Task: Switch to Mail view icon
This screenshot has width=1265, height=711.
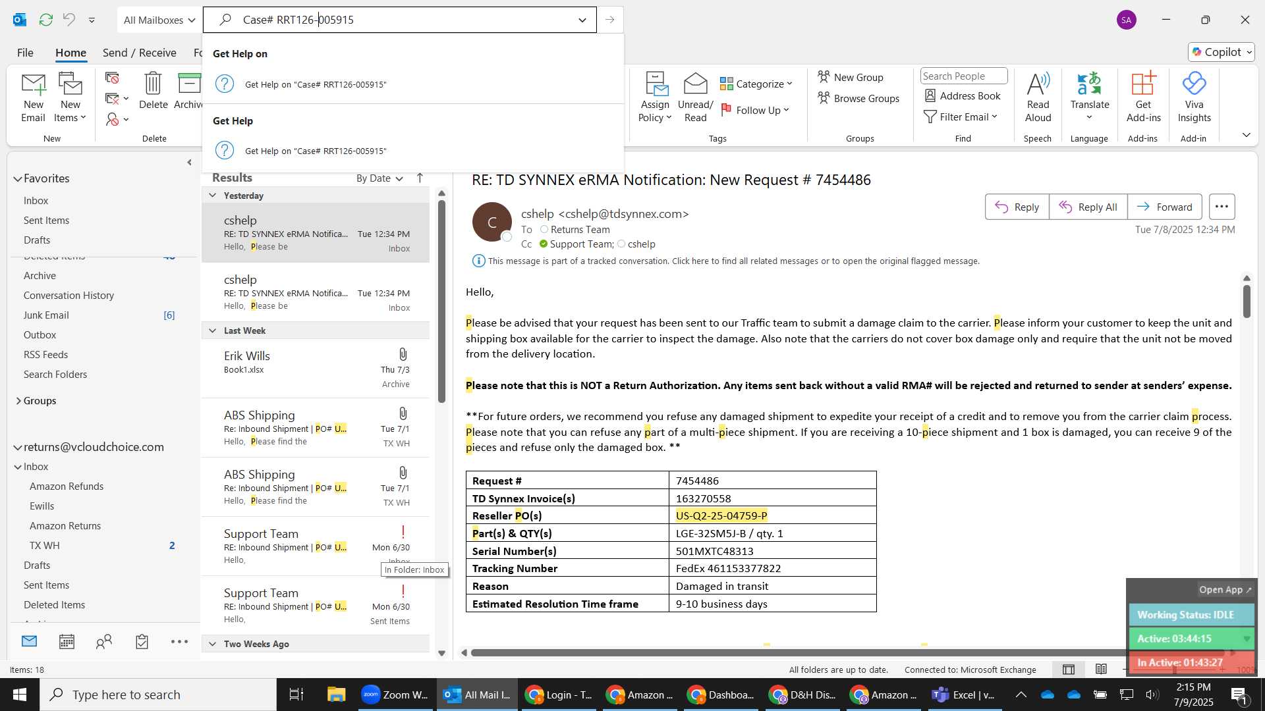Action: [29, 641]
